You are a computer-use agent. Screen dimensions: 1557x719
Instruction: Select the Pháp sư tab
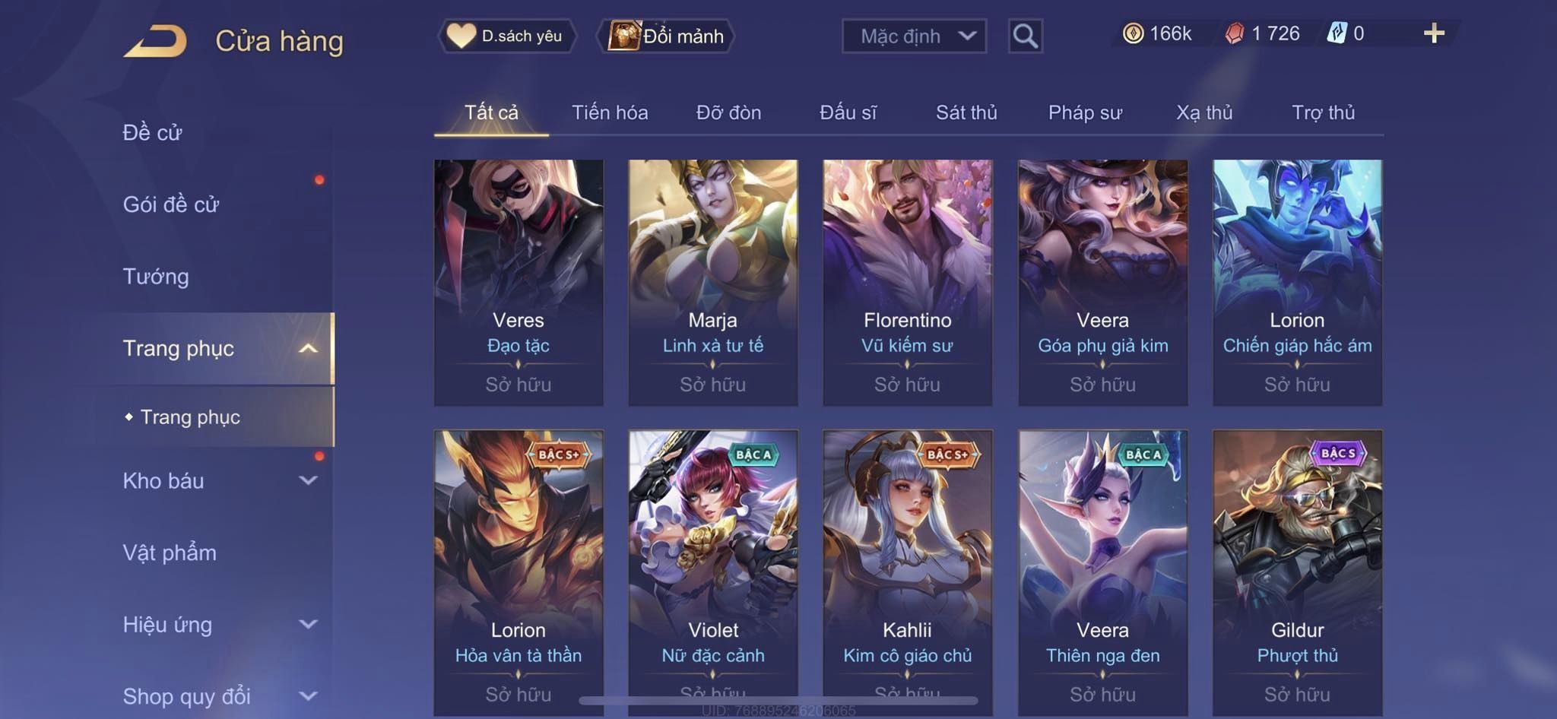coord(1085,112)
